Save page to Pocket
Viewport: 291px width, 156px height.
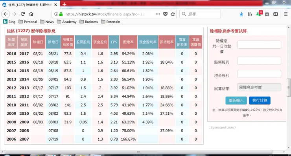point(165,14)
